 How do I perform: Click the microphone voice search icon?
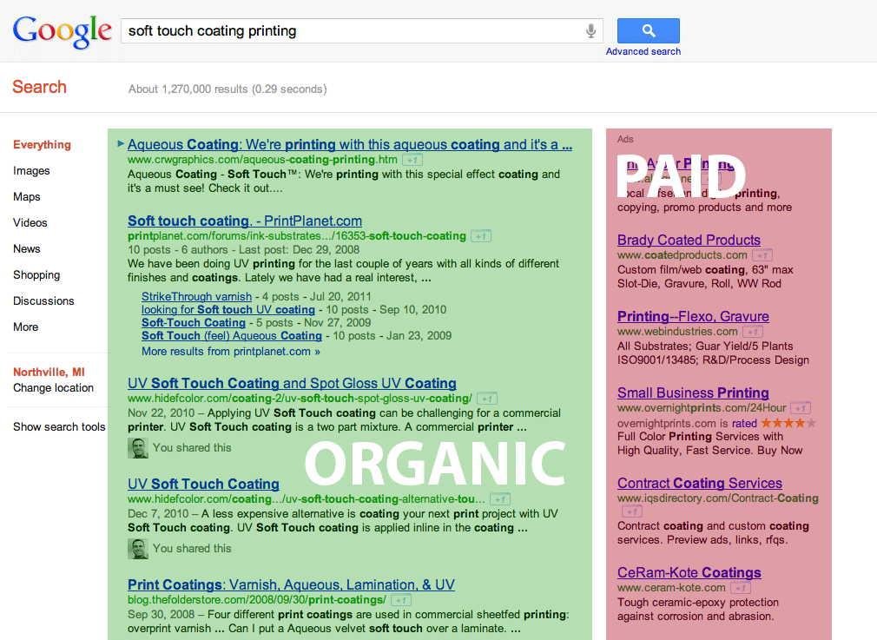pyautogui.click(x=590, y=30)
